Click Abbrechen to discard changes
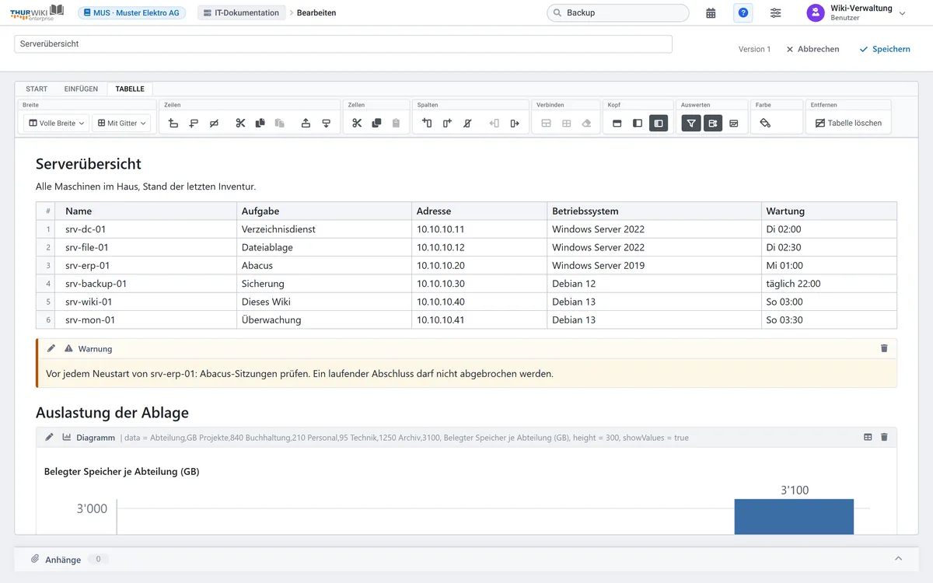Viewport: 933px width, 583px height. point(812,49)
